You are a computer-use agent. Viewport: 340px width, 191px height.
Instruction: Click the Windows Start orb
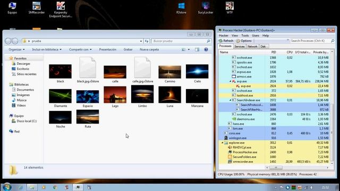click(7, 187)
